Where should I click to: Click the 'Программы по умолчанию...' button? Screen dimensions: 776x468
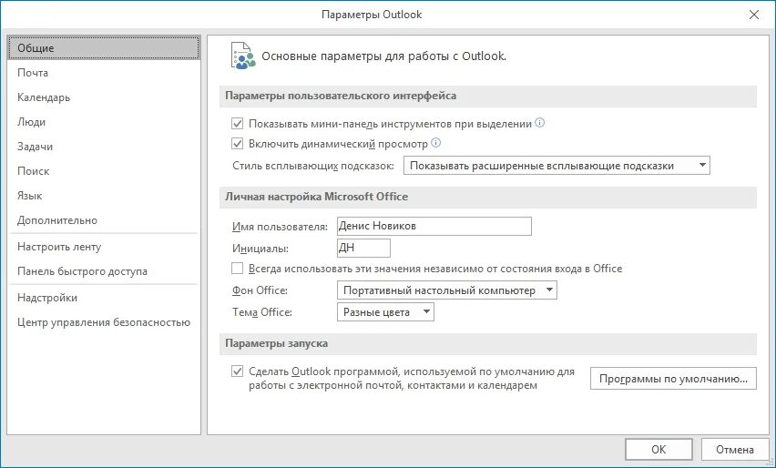[x=673, y=378]
